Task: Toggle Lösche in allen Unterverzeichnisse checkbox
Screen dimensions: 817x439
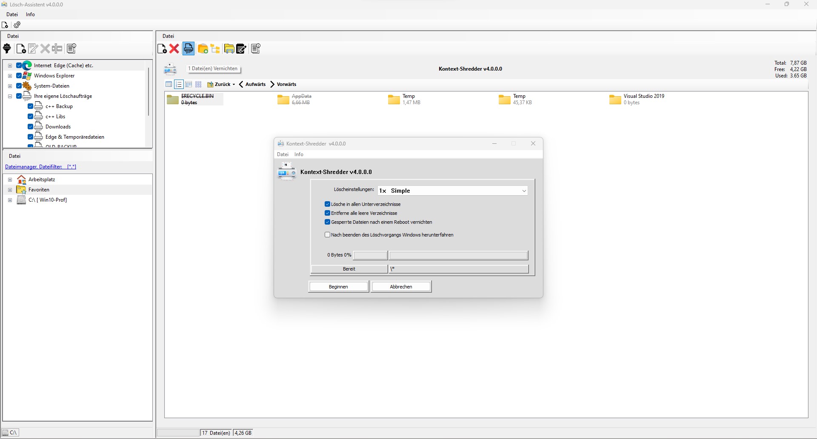Action: point(328,204)
